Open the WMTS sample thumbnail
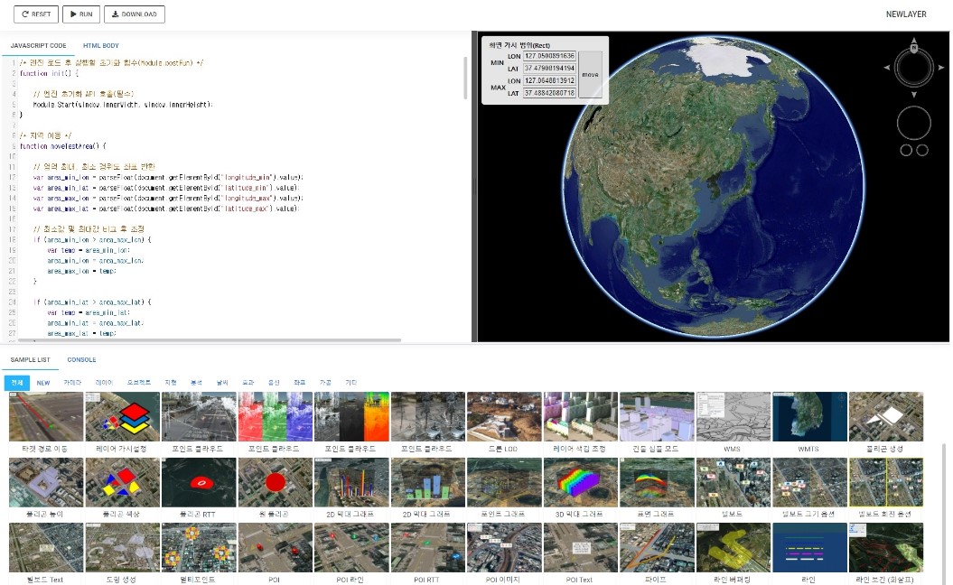Viewport: 953px width, 585px height. [x=809, y=417]
